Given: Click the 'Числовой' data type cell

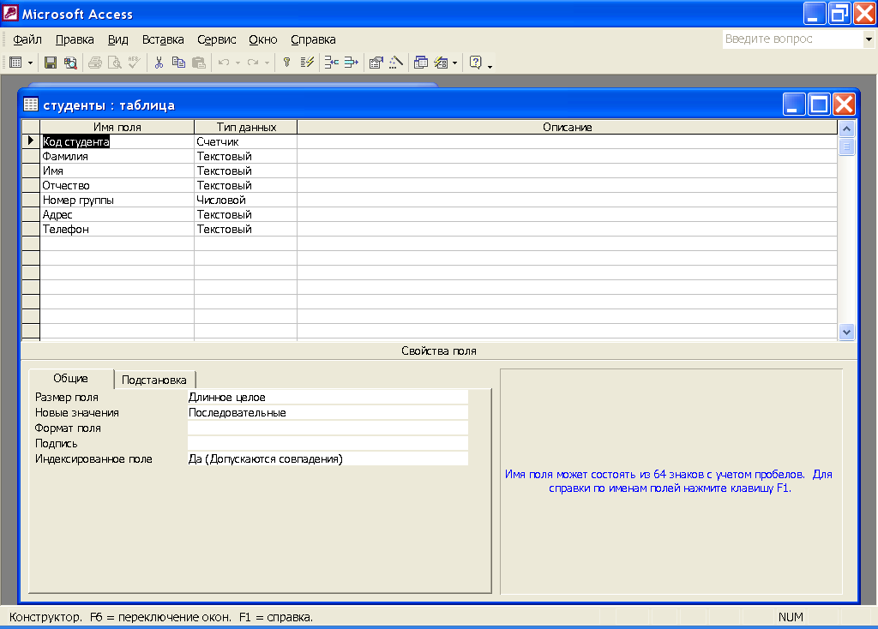Looking at the screenshot, I should [x=246, y=200].
